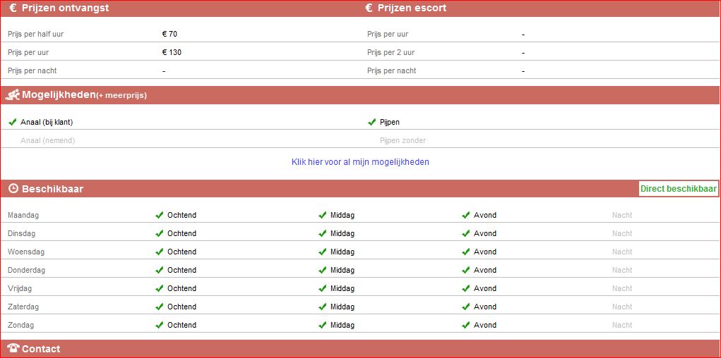Screen dimensions: 721x358
Task: Click the euro icon beside Prijzen ontvangst
Action: [13, 8]
